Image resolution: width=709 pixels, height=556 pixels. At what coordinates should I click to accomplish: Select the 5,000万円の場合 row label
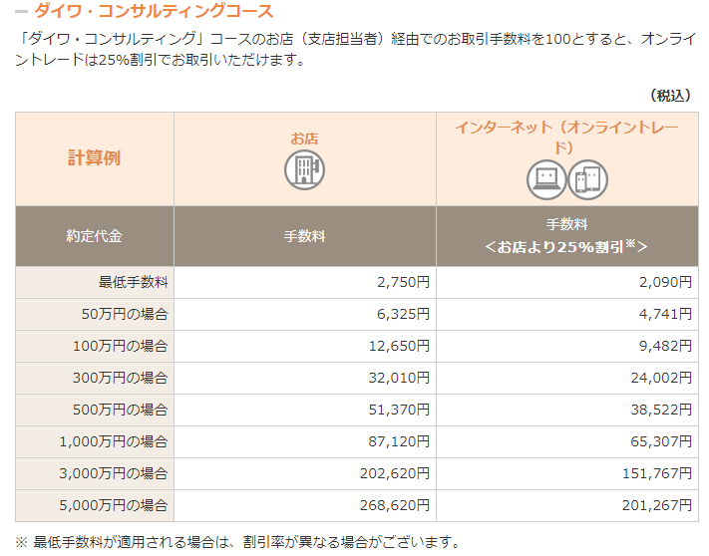114,505
